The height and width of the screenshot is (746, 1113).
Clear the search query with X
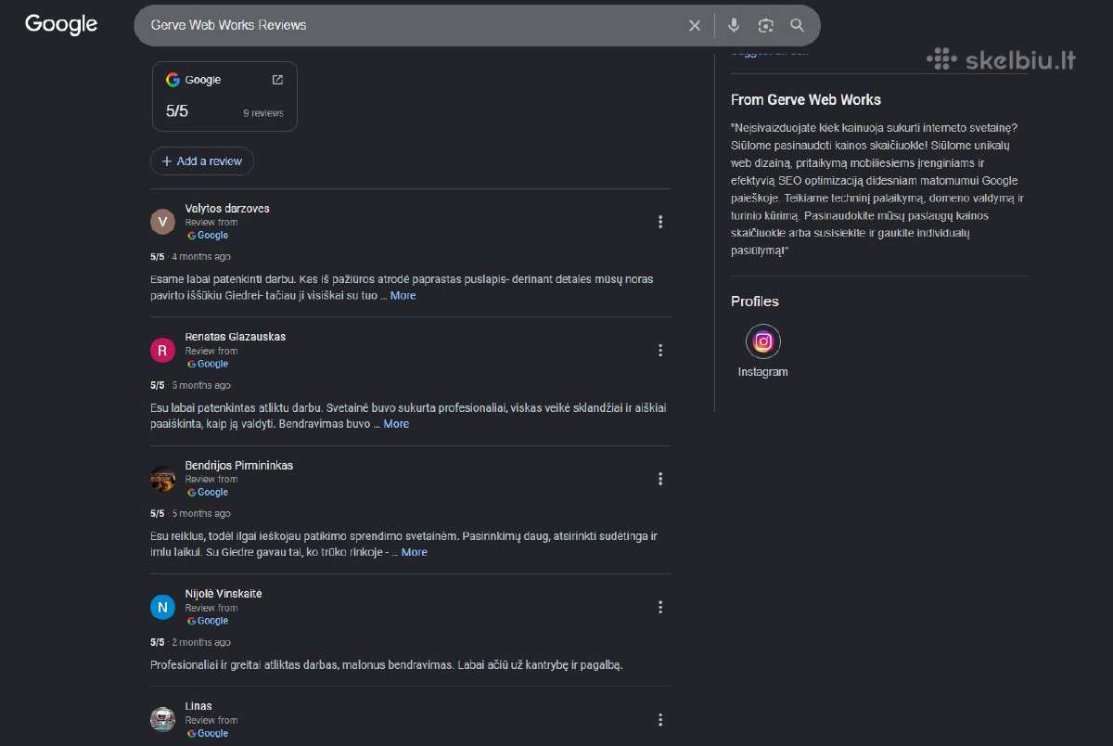tap(695, 25)
